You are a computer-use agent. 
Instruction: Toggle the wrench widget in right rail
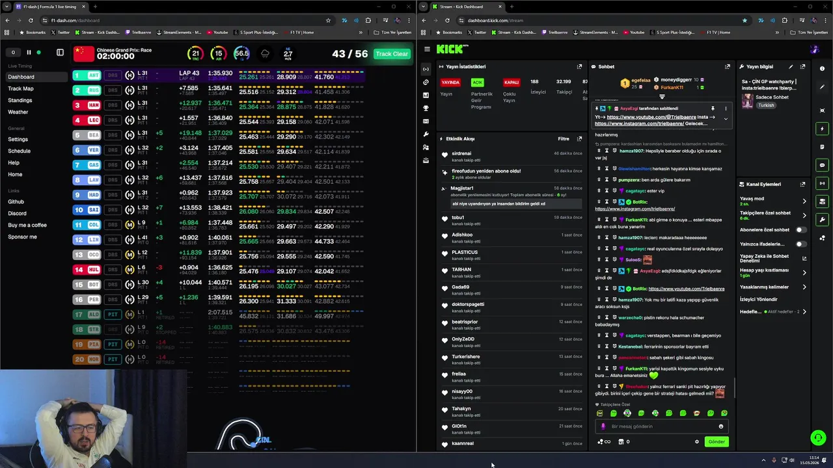point(823,220)
